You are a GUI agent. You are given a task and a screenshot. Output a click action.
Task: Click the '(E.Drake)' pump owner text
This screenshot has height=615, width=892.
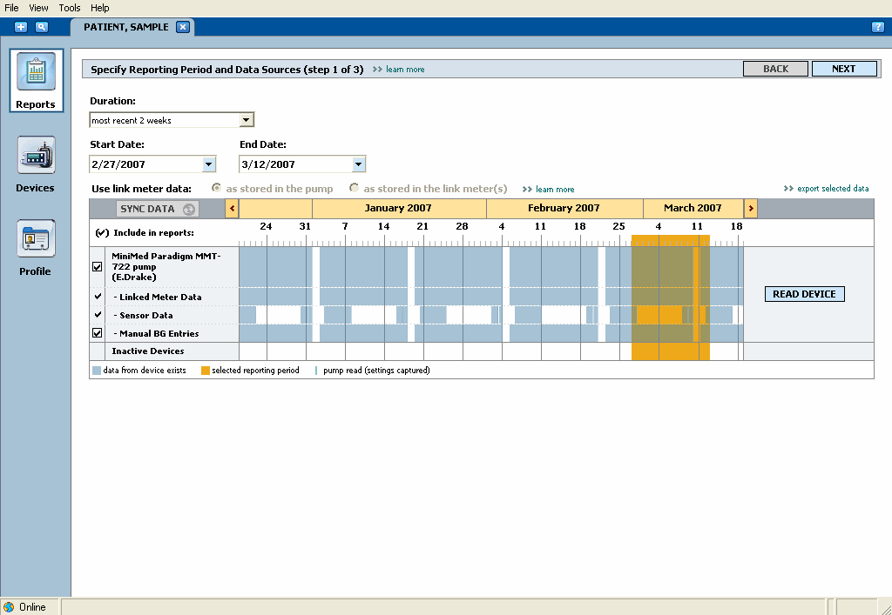(x=133, y=277)
